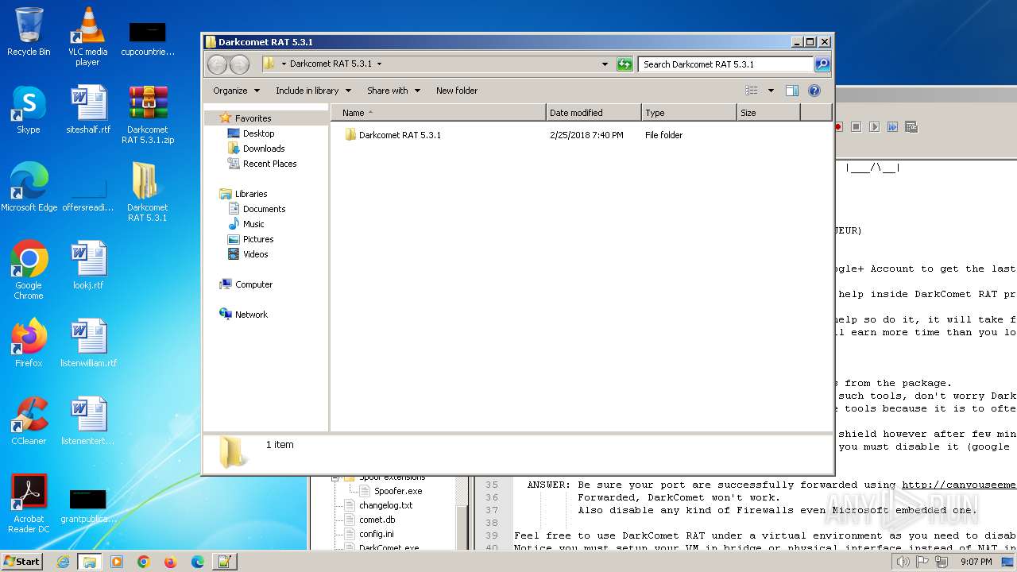Open Downloads in navigation pane
Screen dimensions: 1017x572
point(264,149)
